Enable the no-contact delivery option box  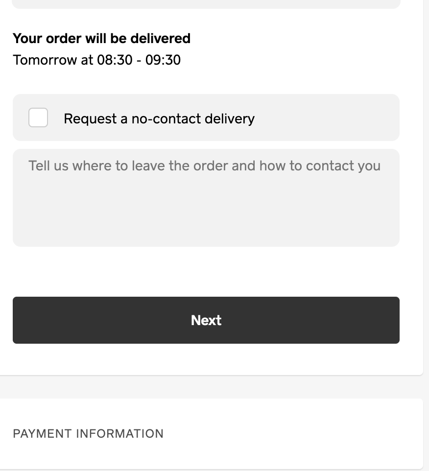[x=38, y=118]
